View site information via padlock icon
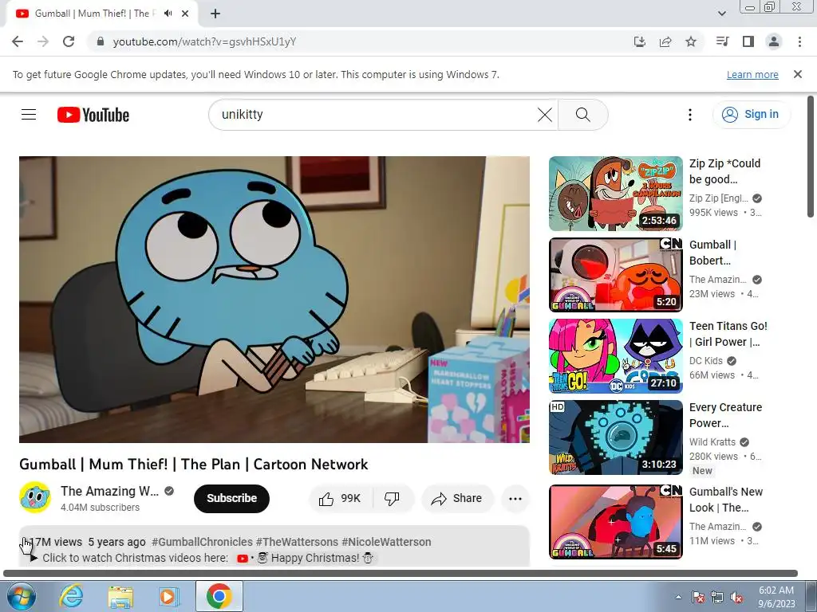The width and height of the screenshot is (817, 612). 101,41
